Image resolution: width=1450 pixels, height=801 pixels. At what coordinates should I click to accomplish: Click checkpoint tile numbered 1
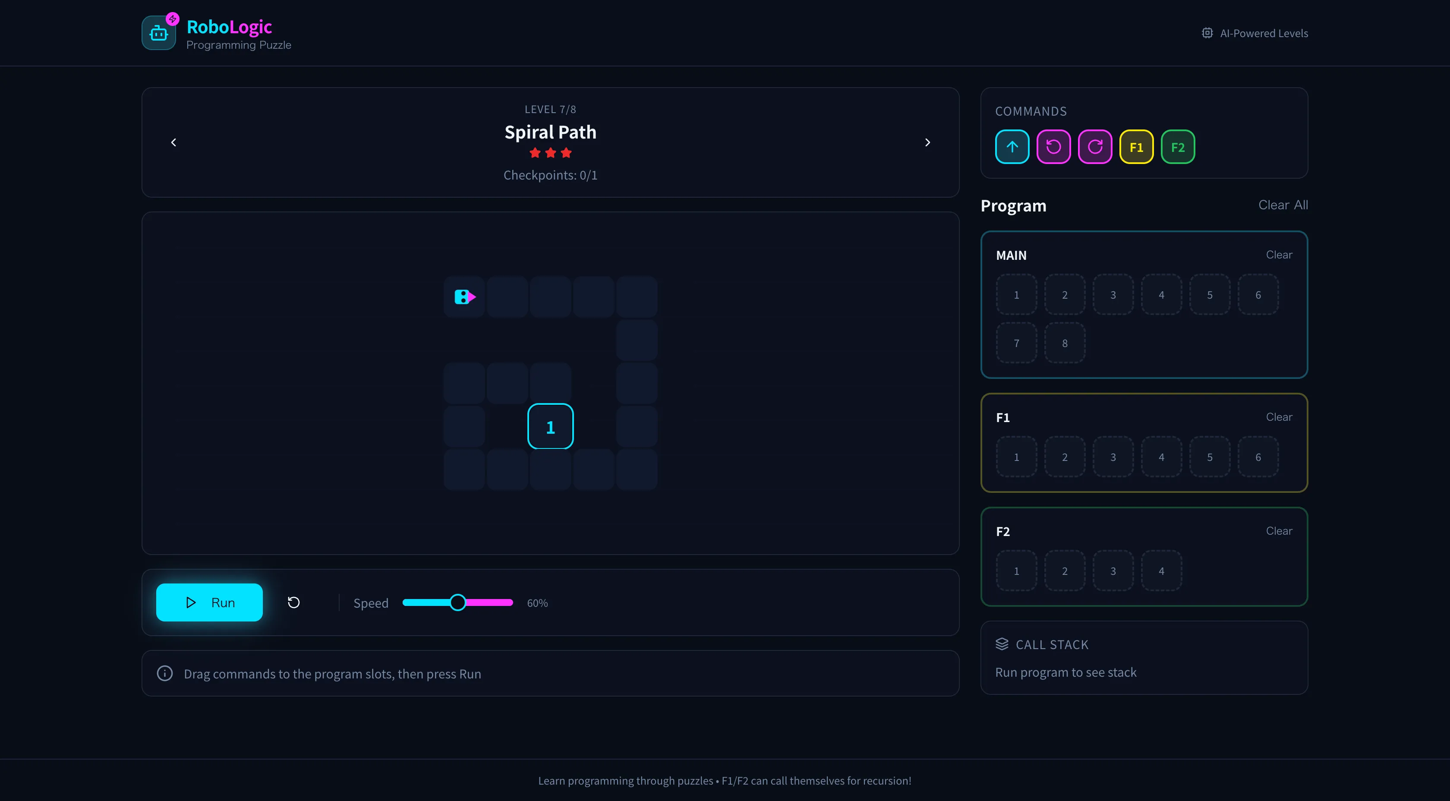(x=550, y=427)
